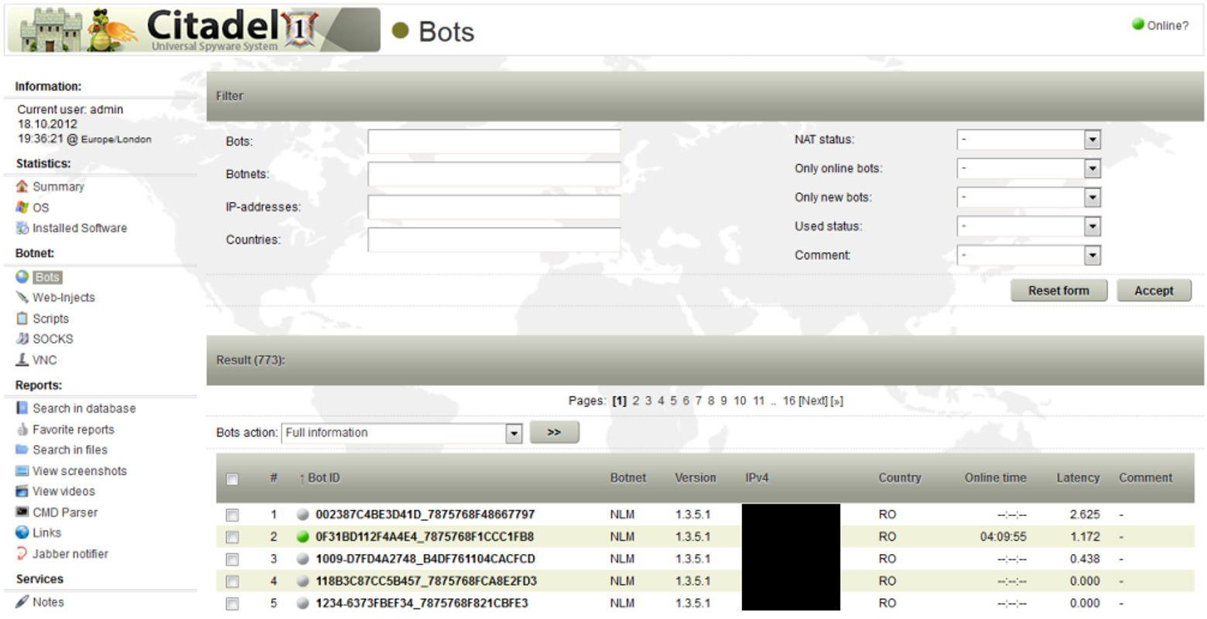The width and height of the screenshot is (1207, 619).
Task: Click the Bots filter input field
Action: tap(494, 142)
